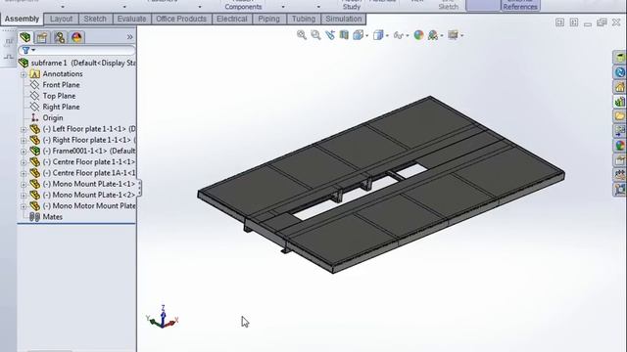This screenshot has height=352, width=627.
Task: Select the Top Plane
Action: pyautogui.click(x=59, y=96)
